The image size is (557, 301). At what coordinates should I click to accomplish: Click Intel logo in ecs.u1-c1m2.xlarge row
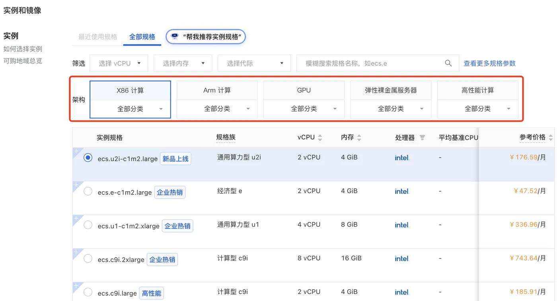[402, 225]
